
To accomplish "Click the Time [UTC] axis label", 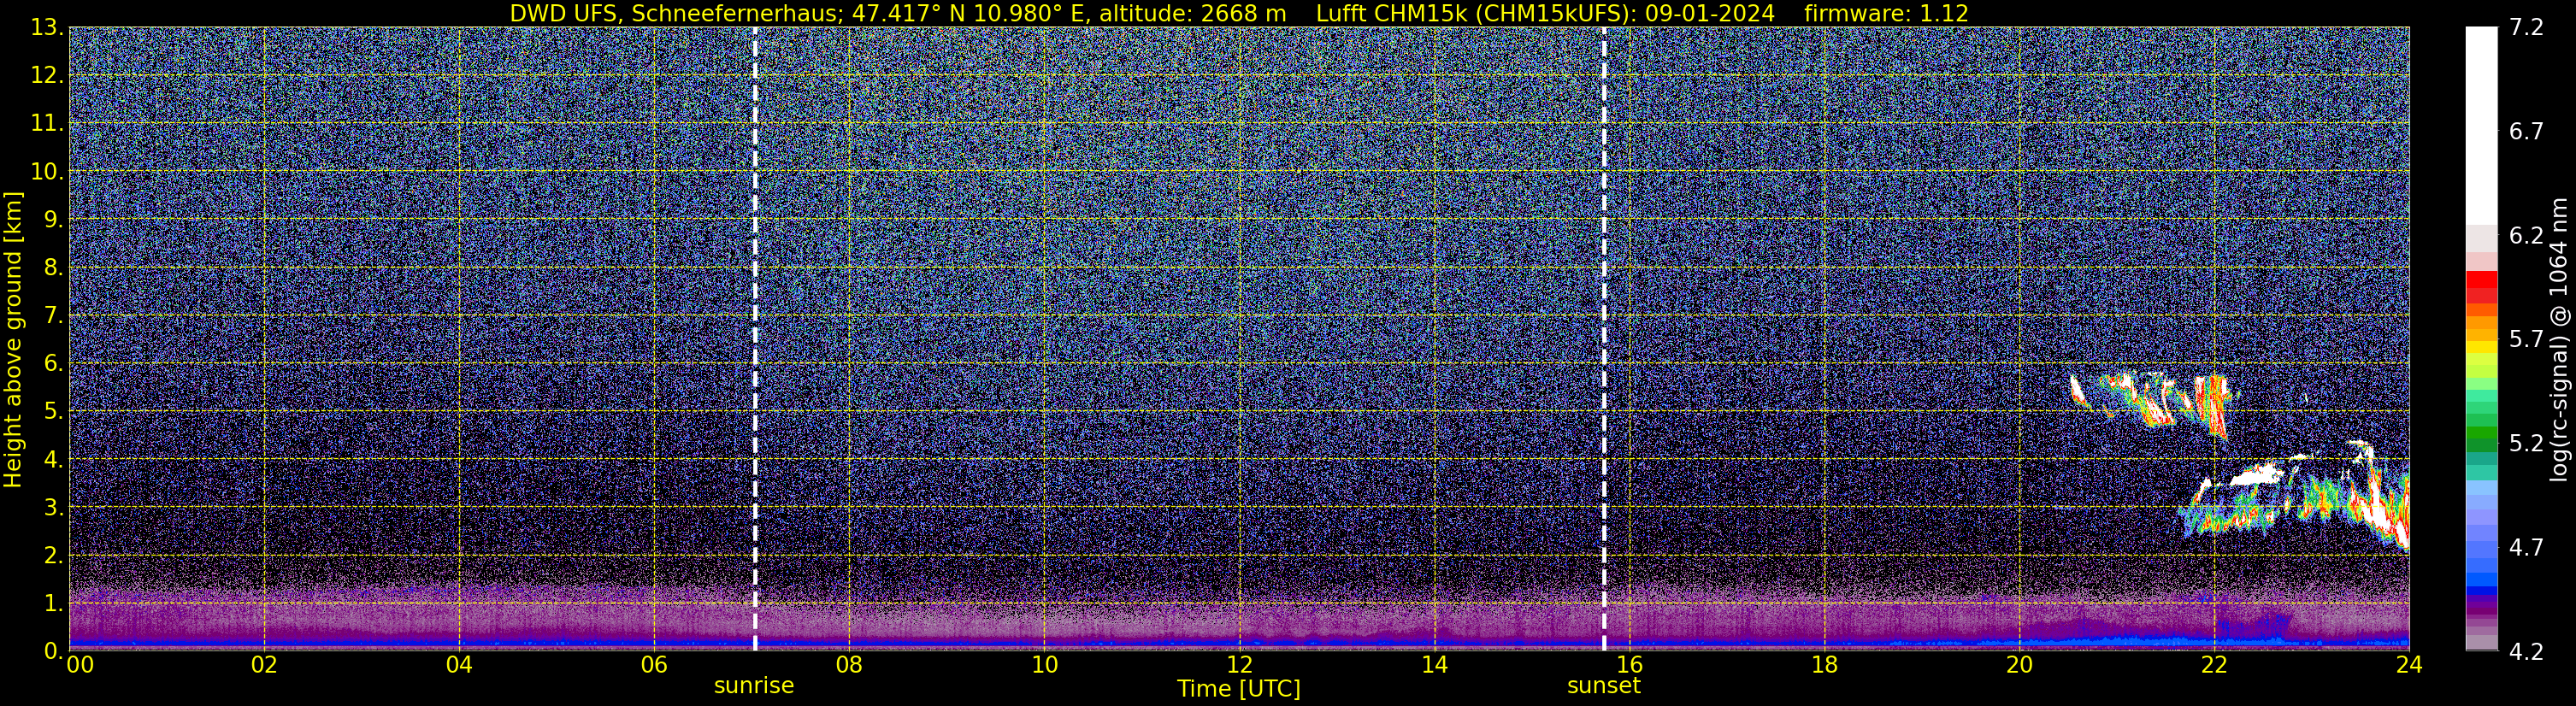I will [1238, 688].
